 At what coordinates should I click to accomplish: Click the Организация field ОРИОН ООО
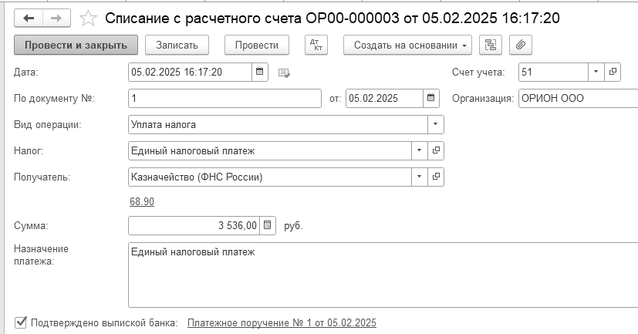[578, 99]
